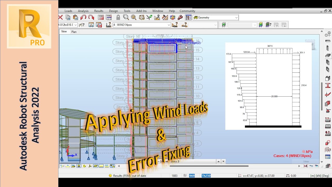The height and width of the screenshot is (187, 332).
Task: Click the layout selection icon beside Geometry
Action: tap(189, 17)
